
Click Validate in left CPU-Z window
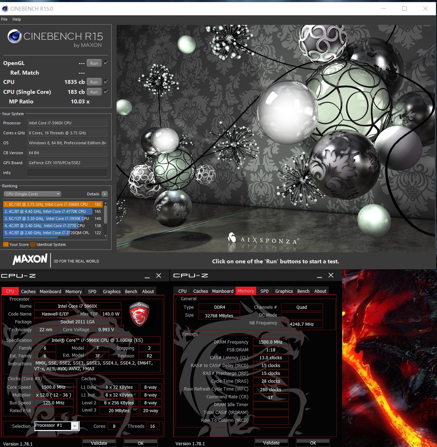click(99, 443)
